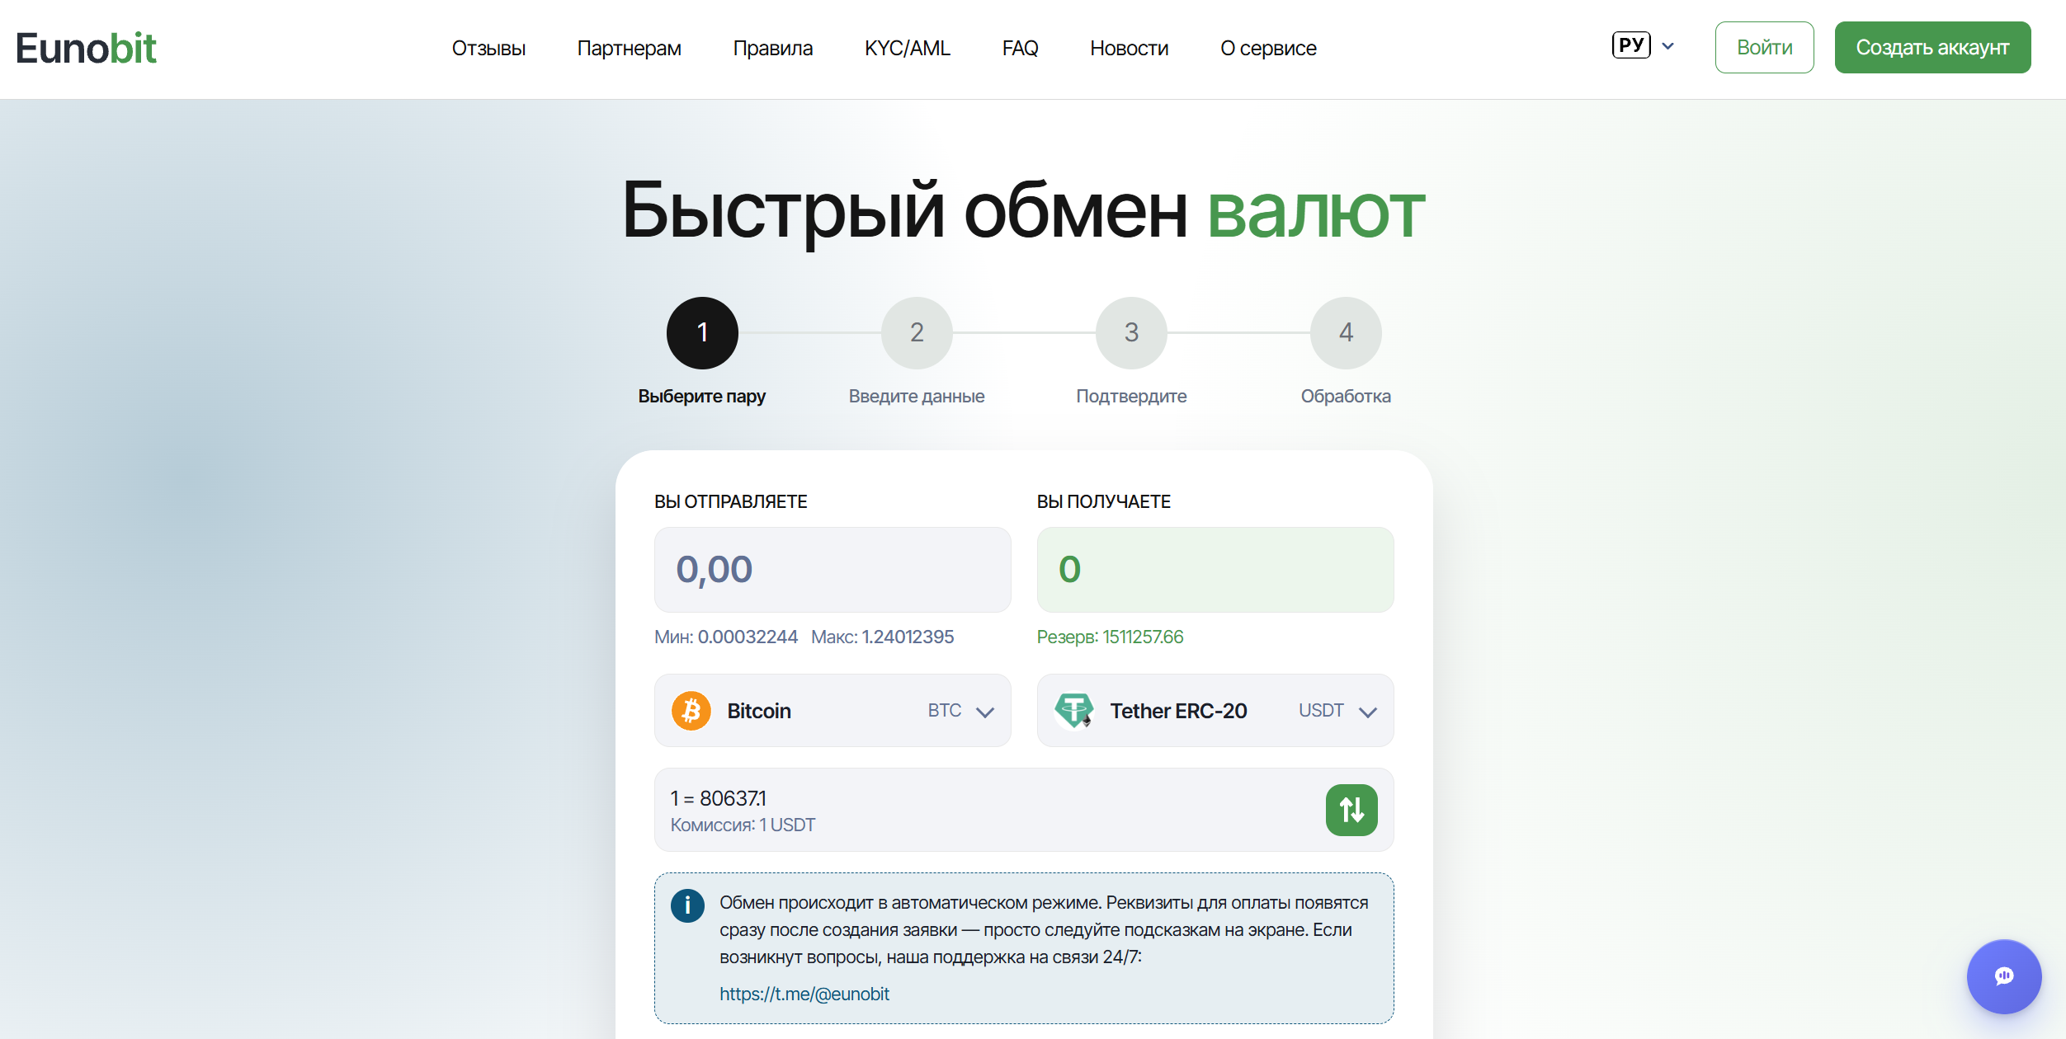This screenshot has height=1039, width=2066.
Task: Click Создать аккаунт button
Action: 1932,47
